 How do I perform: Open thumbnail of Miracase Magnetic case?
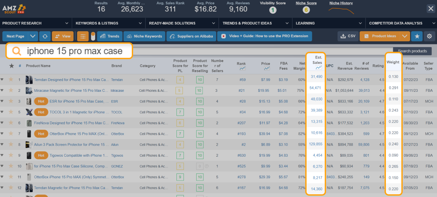point(29,90)
